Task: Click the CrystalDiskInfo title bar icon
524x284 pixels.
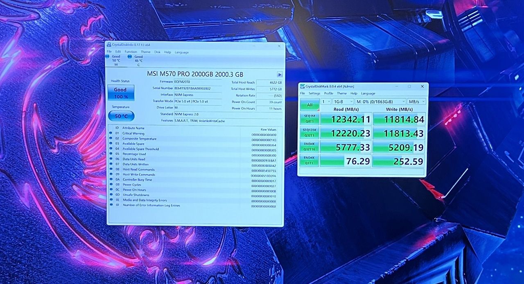Action: point(109,45)
